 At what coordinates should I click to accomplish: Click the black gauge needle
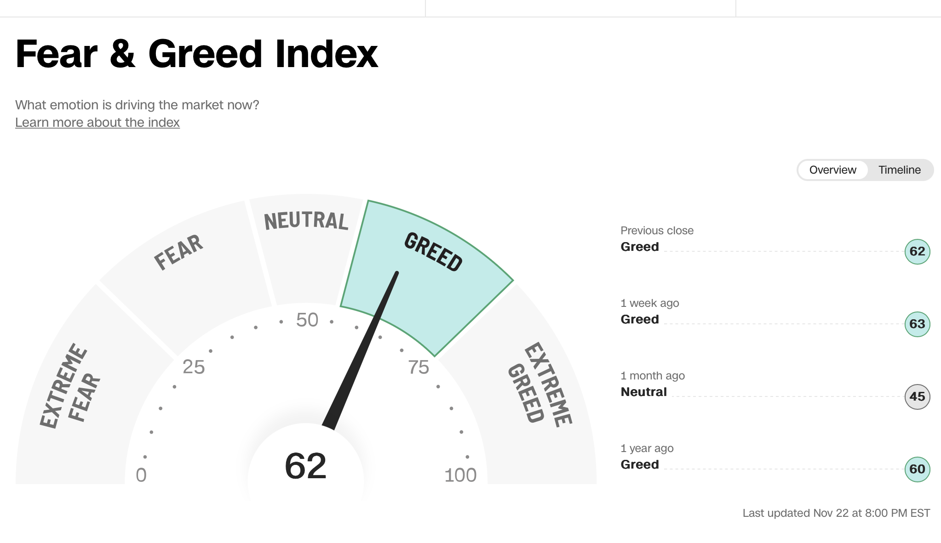tap(363, 349)
